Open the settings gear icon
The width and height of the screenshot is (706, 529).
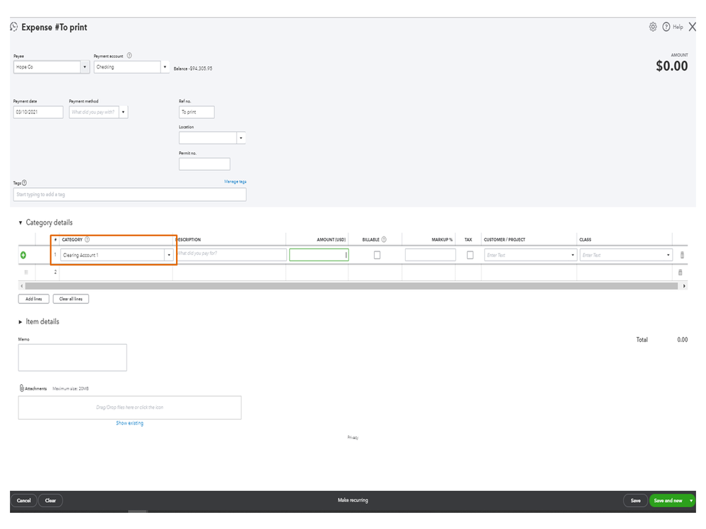pyautogui.click(x=652, y=27)
